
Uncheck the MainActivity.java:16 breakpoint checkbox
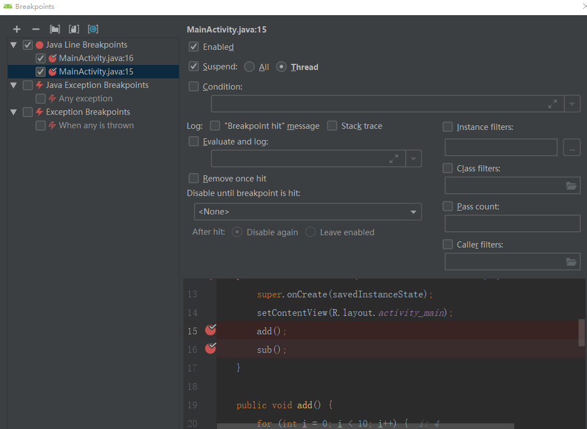pos(40,58)
